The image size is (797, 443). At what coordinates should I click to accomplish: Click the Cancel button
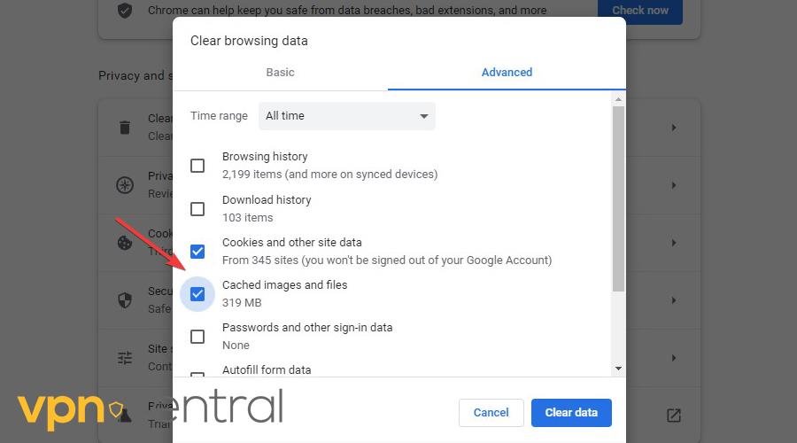tap(491, 413)
